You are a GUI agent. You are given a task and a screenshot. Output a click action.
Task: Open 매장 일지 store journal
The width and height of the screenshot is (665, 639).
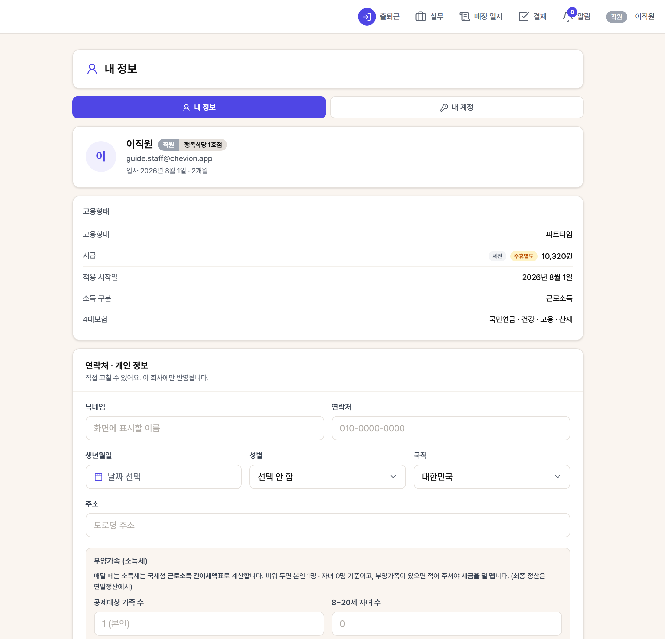[x=481, y=16]
